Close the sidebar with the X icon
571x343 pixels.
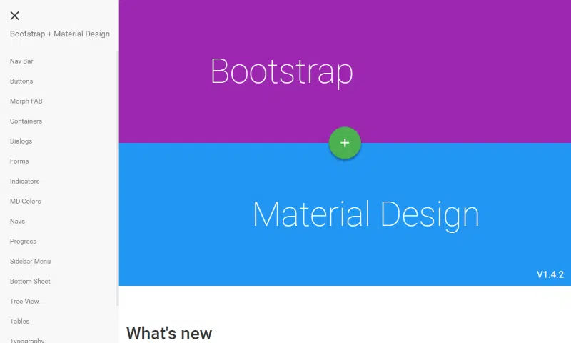14,16
